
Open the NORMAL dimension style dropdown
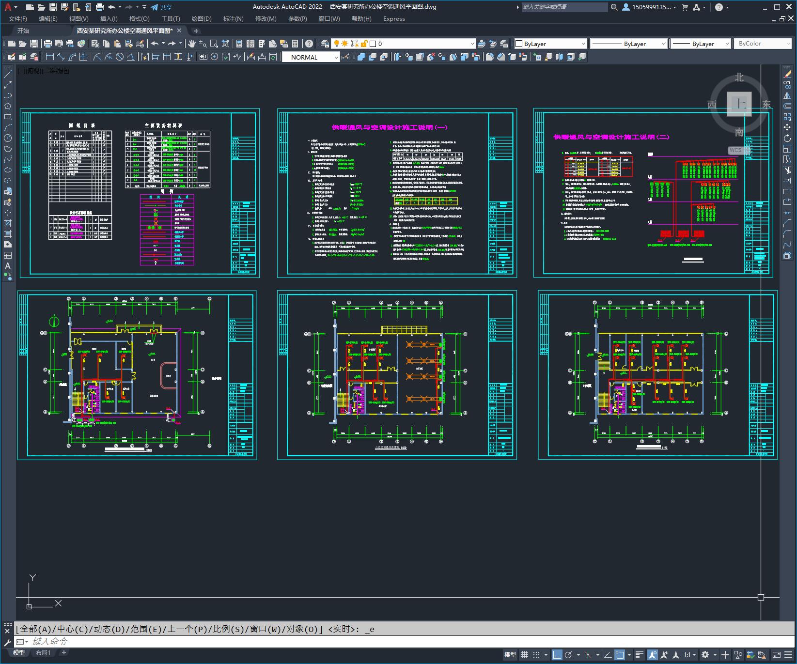[x=311, y=57]
